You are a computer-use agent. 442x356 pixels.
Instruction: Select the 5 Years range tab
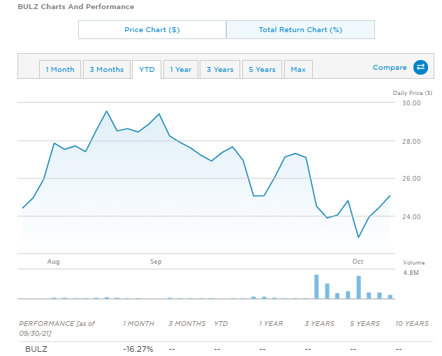[x=262, y=69]
